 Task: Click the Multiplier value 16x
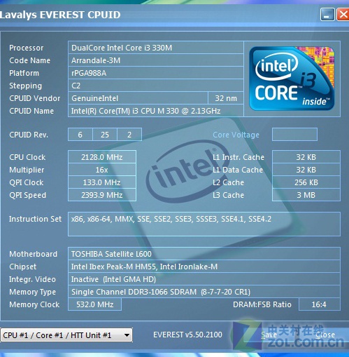[102, 170]
